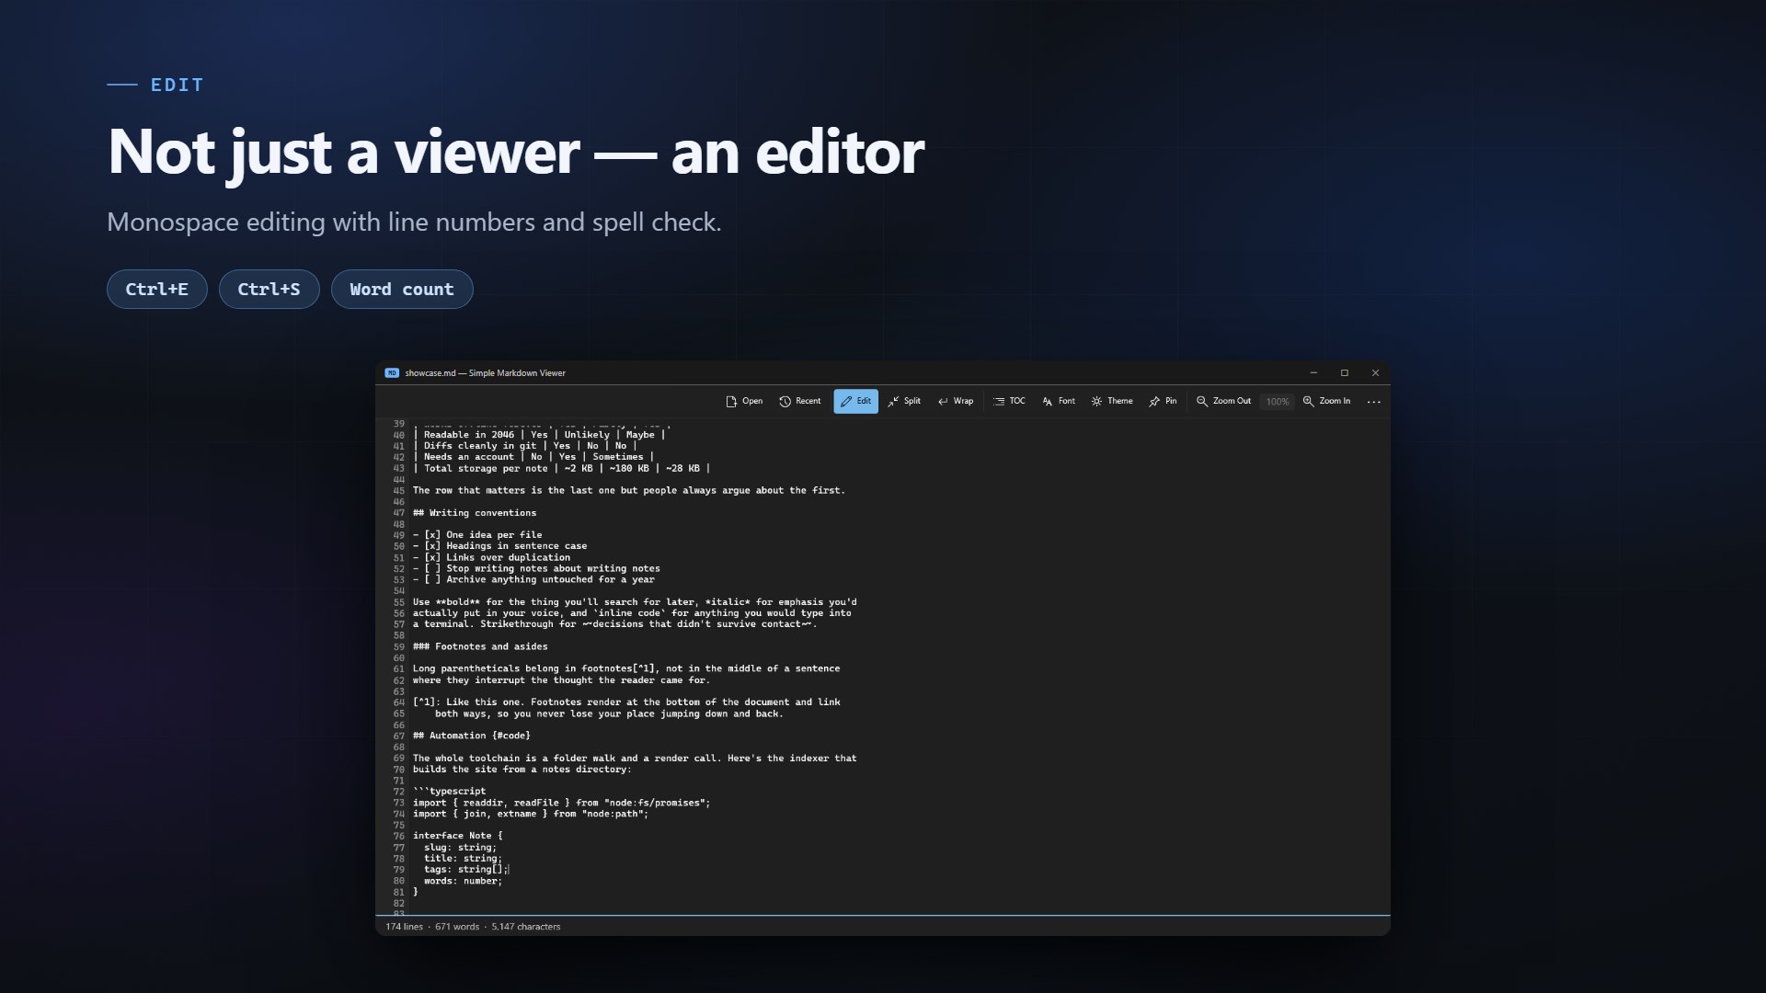Image resolution: width=1766 pixels, height=993 pixels.
Task: Click the 'words: number;' line
Action: click(x=463, y=881)
